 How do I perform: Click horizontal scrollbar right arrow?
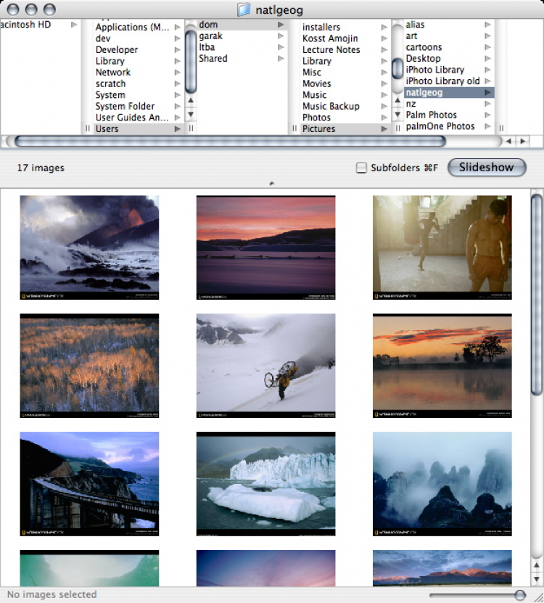click(x=523, y=141)
